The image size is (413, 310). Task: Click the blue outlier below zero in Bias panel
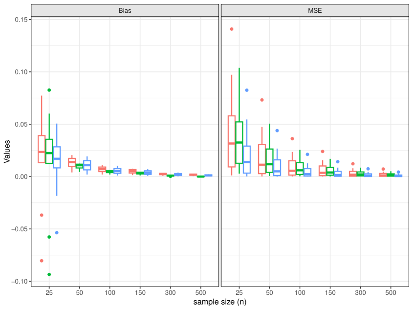click(x=57, y=233)
